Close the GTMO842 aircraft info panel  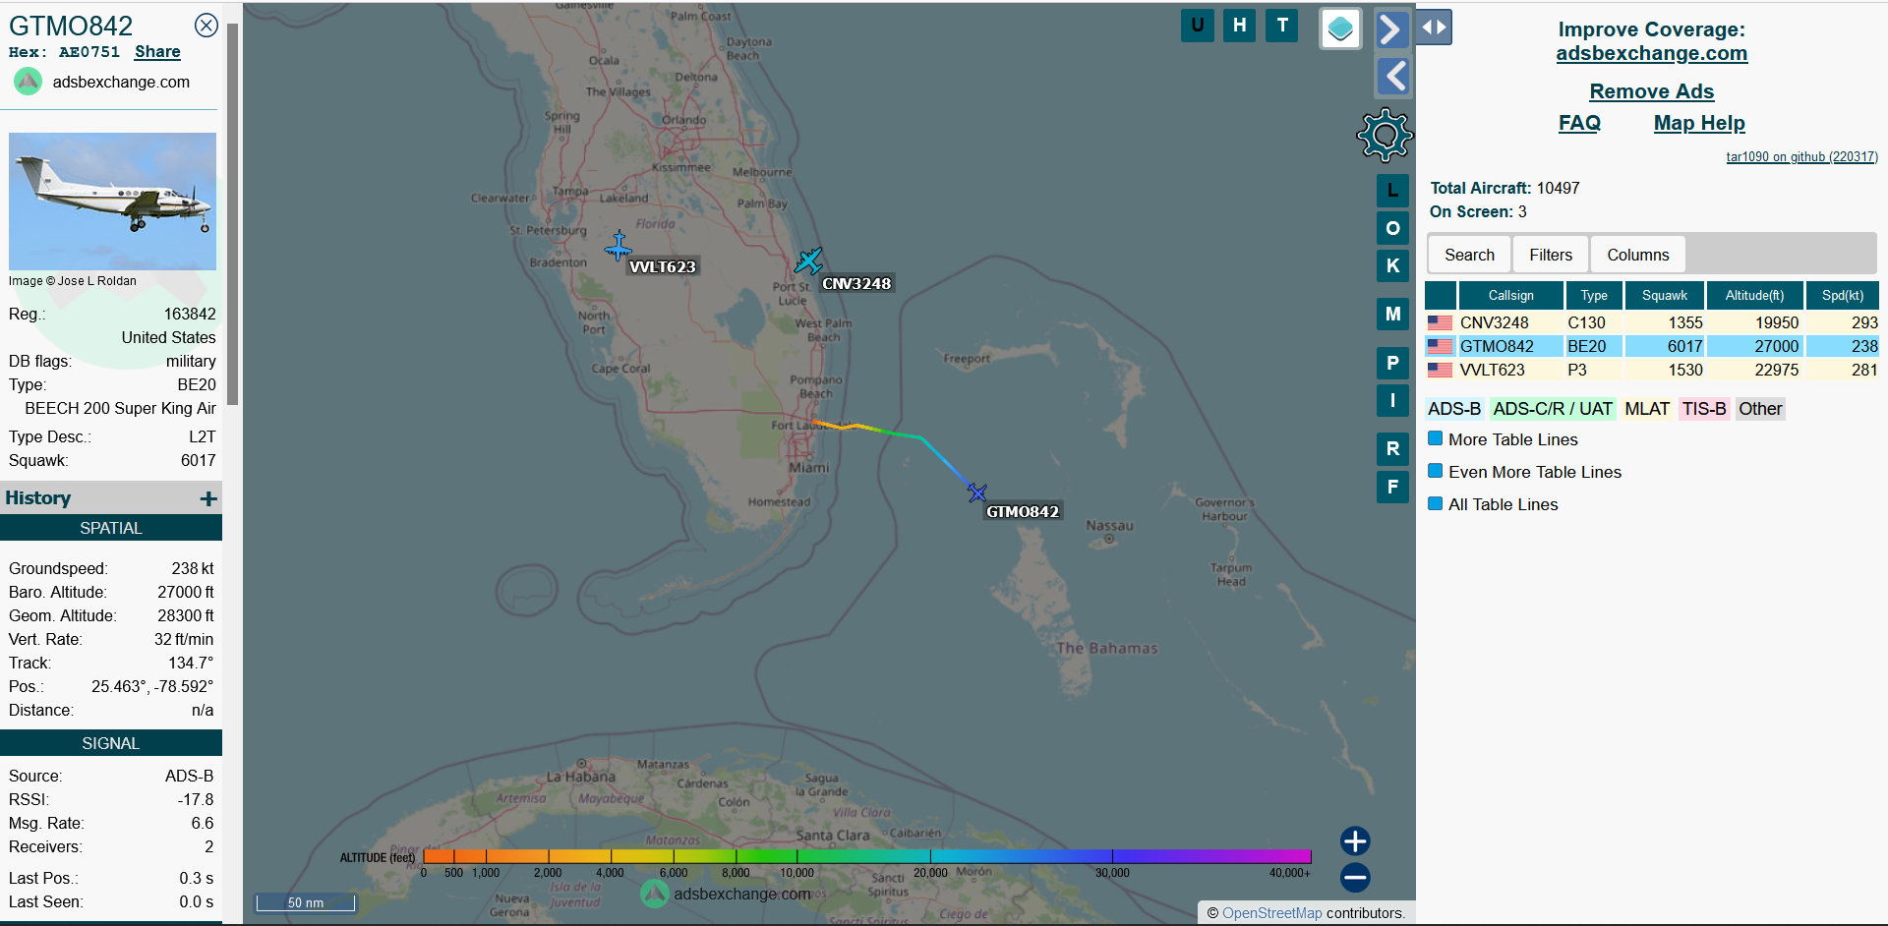tap(206, 26)
